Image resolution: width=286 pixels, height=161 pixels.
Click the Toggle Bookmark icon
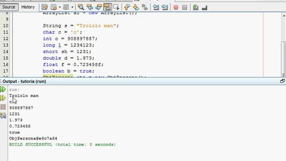tap(145, 7)
